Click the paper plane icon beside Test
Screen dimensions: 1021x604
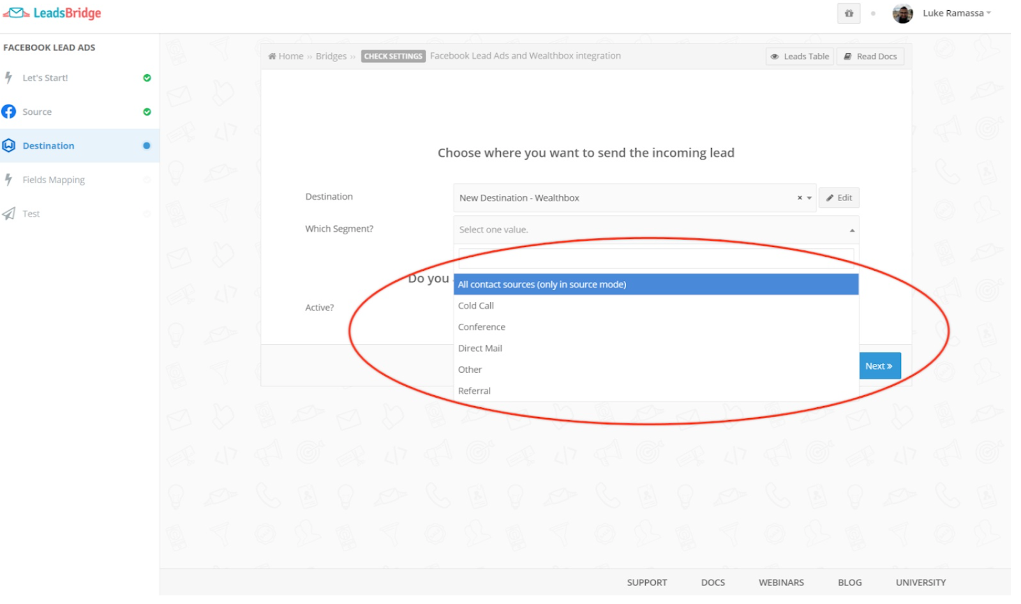(9, 214)
